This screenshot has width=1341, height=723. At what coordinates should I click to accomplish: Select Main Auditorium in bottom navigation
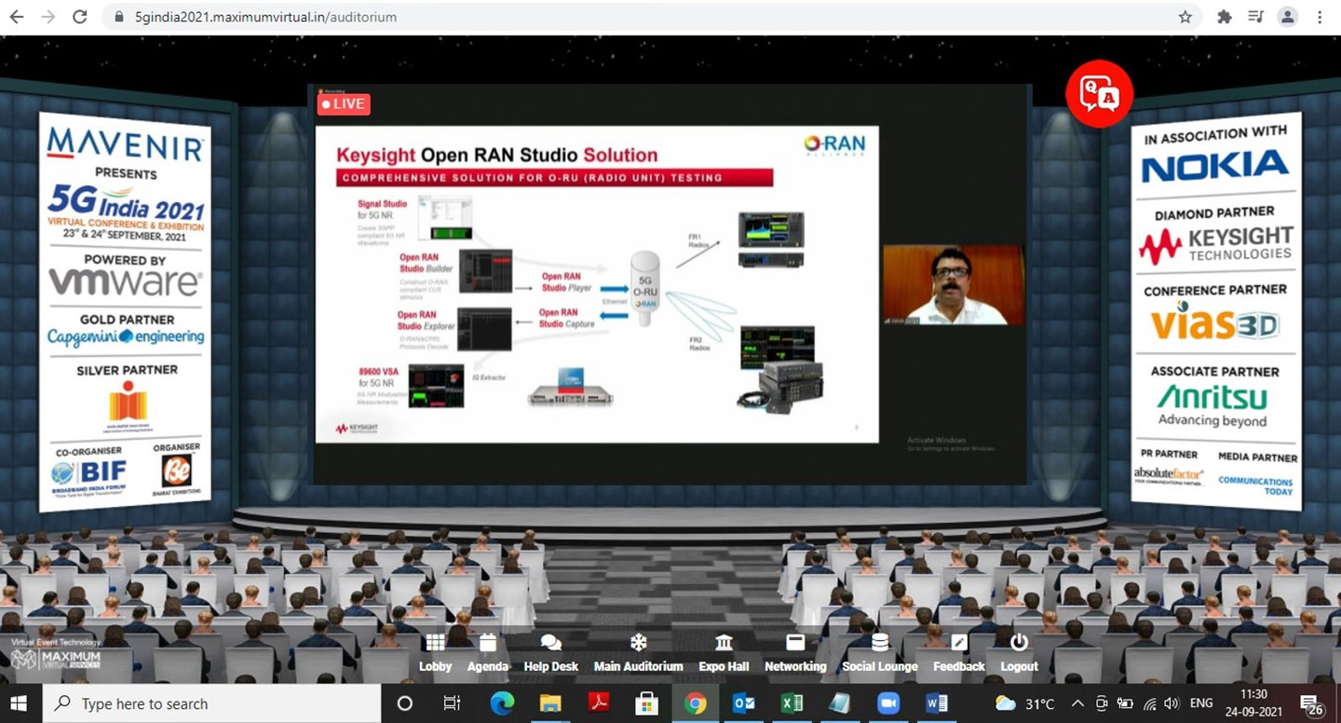(x=638, y=653)
